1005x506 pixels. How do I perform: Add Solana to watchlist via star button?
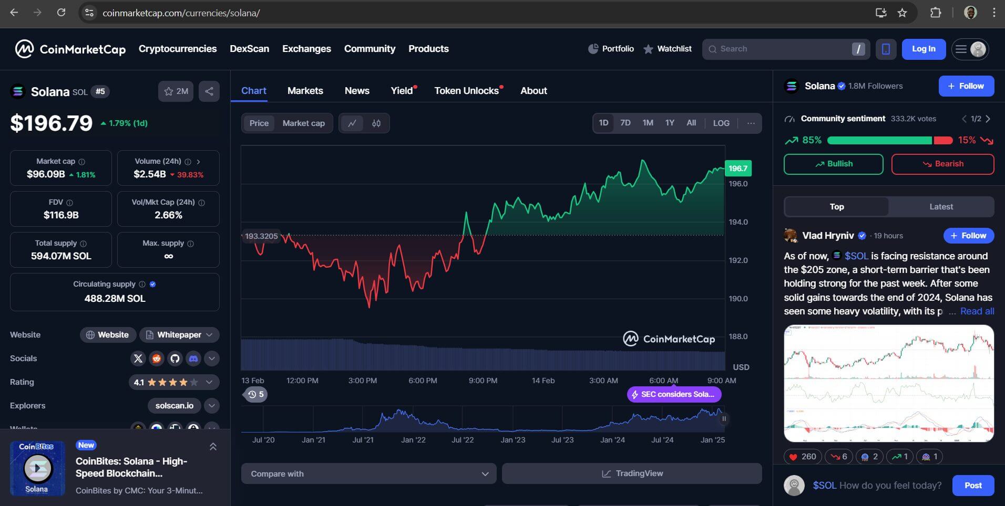(176, 91)
